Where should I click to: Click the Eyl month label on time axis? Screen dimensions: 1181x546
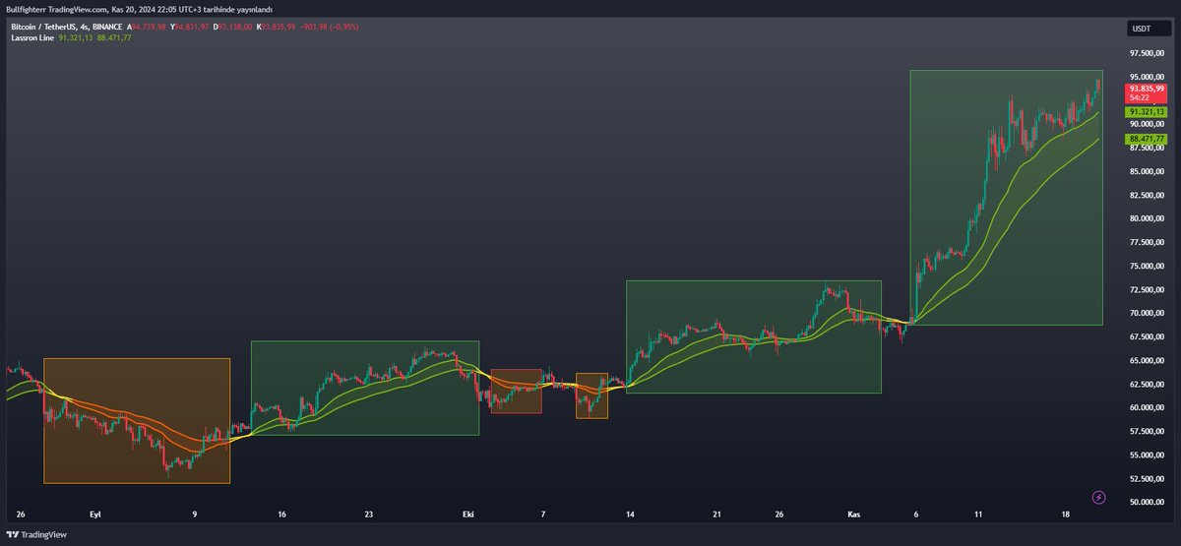click(x=95, y=515)
